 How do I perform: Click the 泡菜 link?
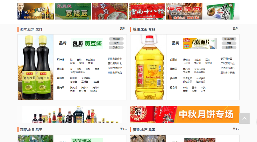pos(73,91)
